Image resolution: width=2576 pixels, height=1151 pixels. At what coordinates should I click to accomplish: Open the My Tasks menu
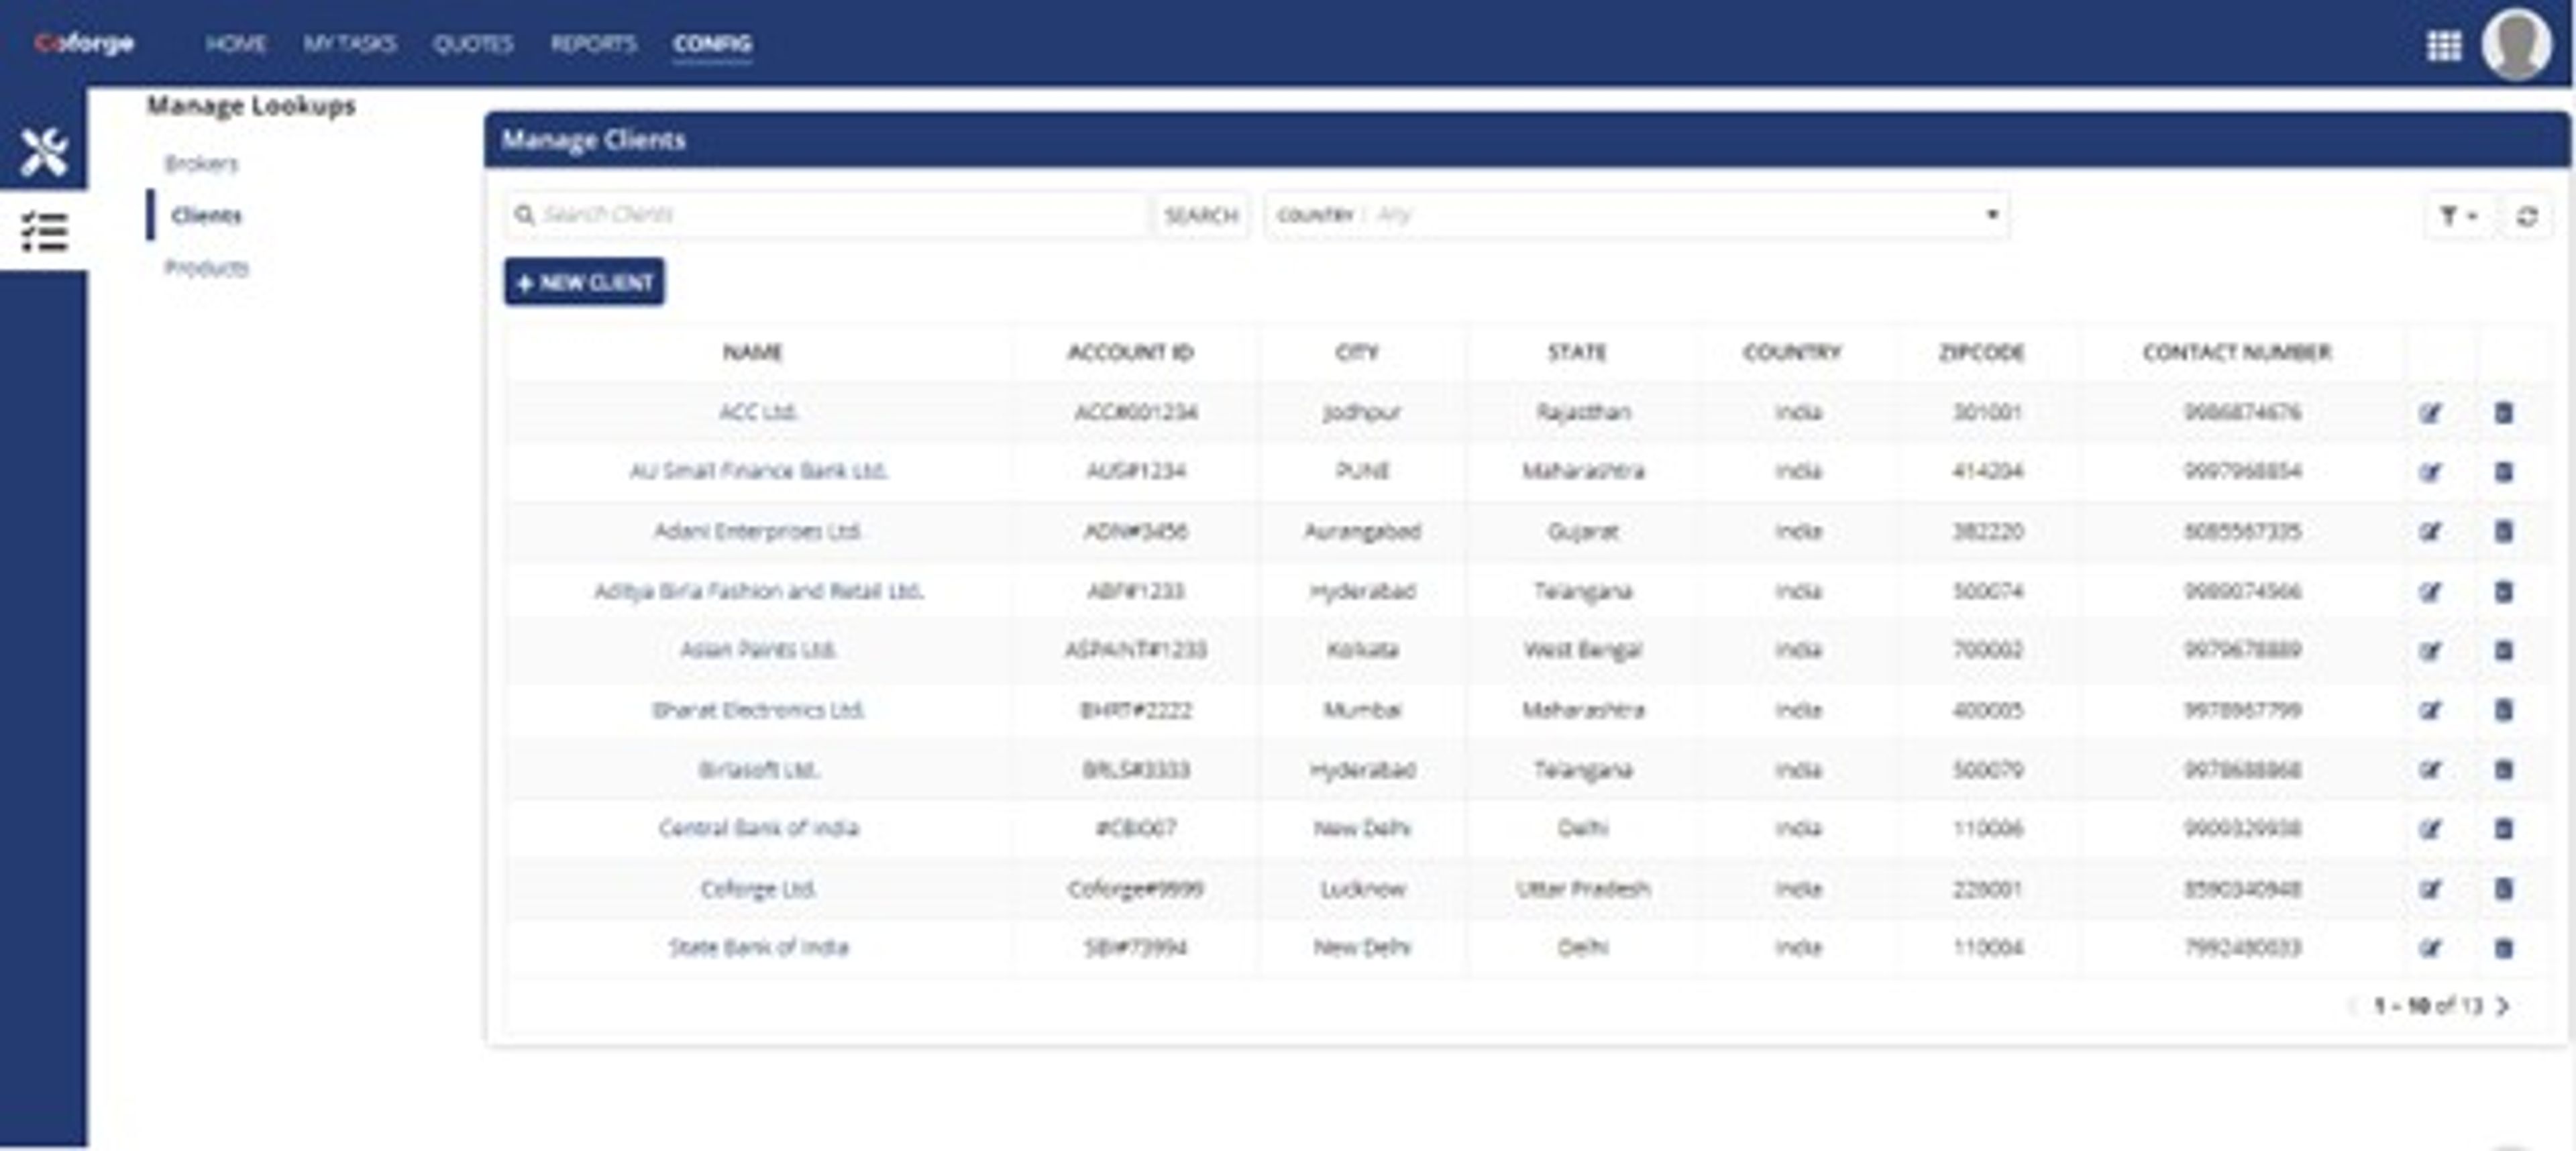click(x=350, y=44)
